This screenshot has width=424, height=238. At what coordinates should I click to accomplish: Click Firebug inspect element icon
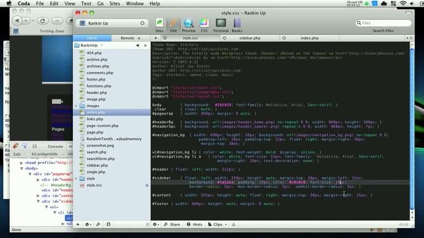pos(25,146)
